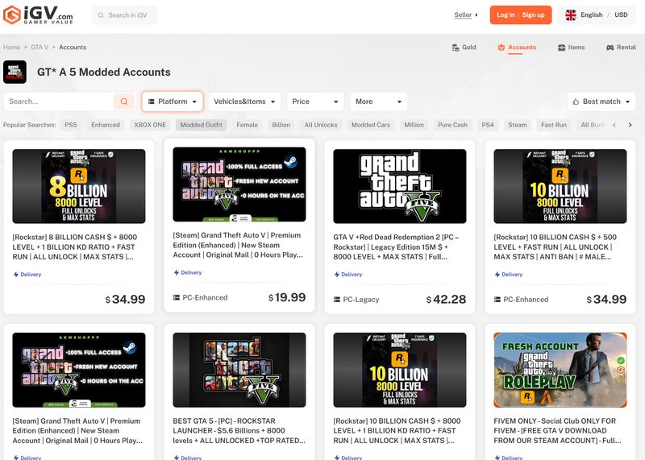Click the magnifier icon in top search bar
The image size is (645, 460).
point(101,15)
